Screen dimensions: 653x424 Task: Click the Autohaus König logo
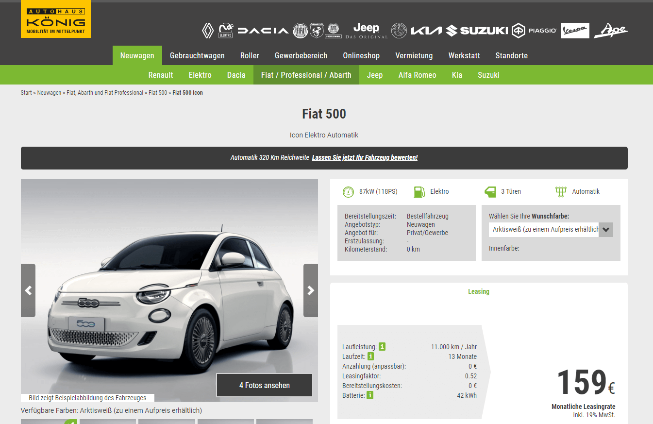click(56, 19)
